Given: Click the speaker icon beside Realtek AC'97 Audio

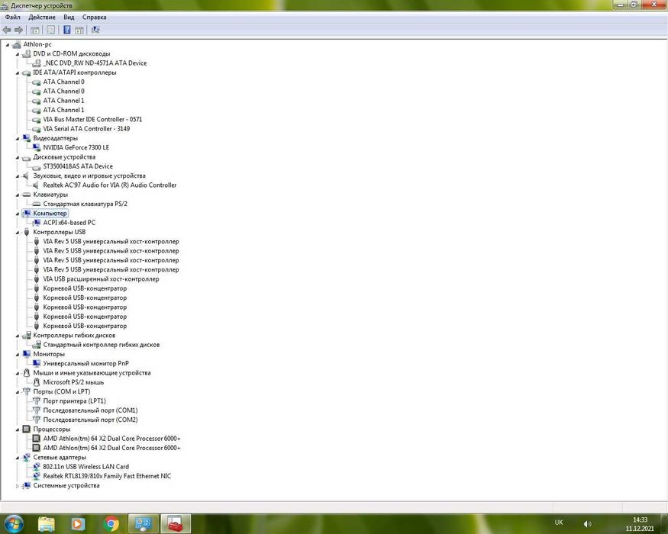Looking at the screenshot, I should point(36,185).
